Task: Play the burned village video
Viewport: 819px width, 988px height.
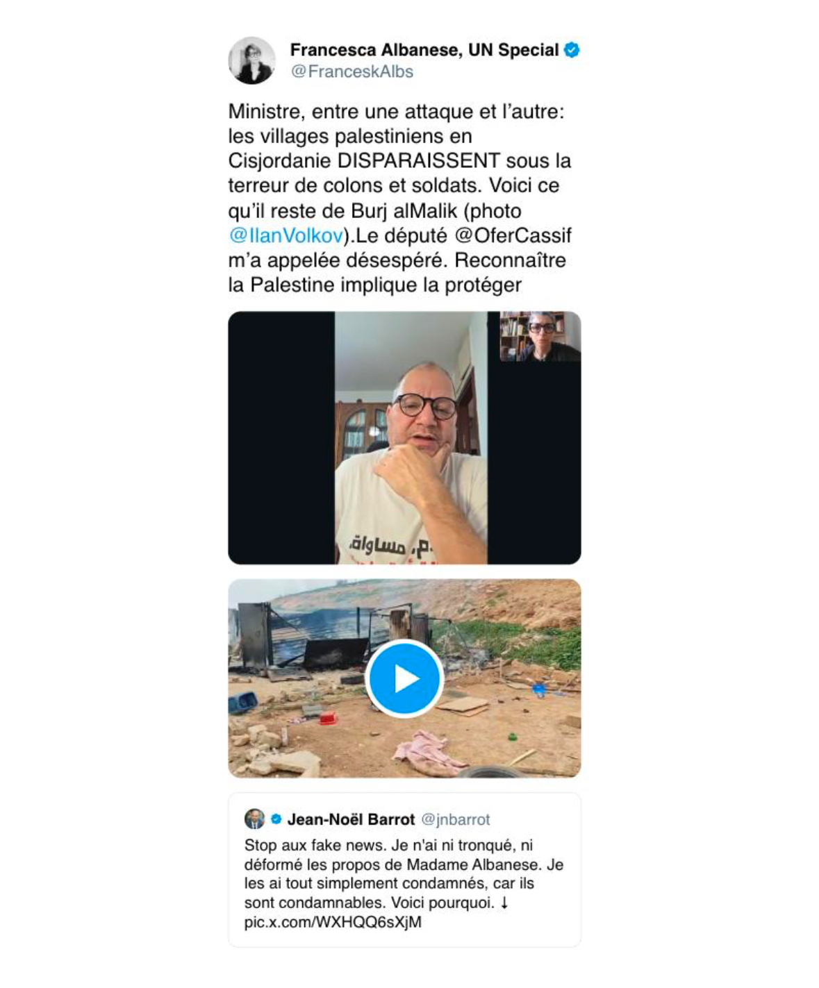Action: click(x=404, y=678)
